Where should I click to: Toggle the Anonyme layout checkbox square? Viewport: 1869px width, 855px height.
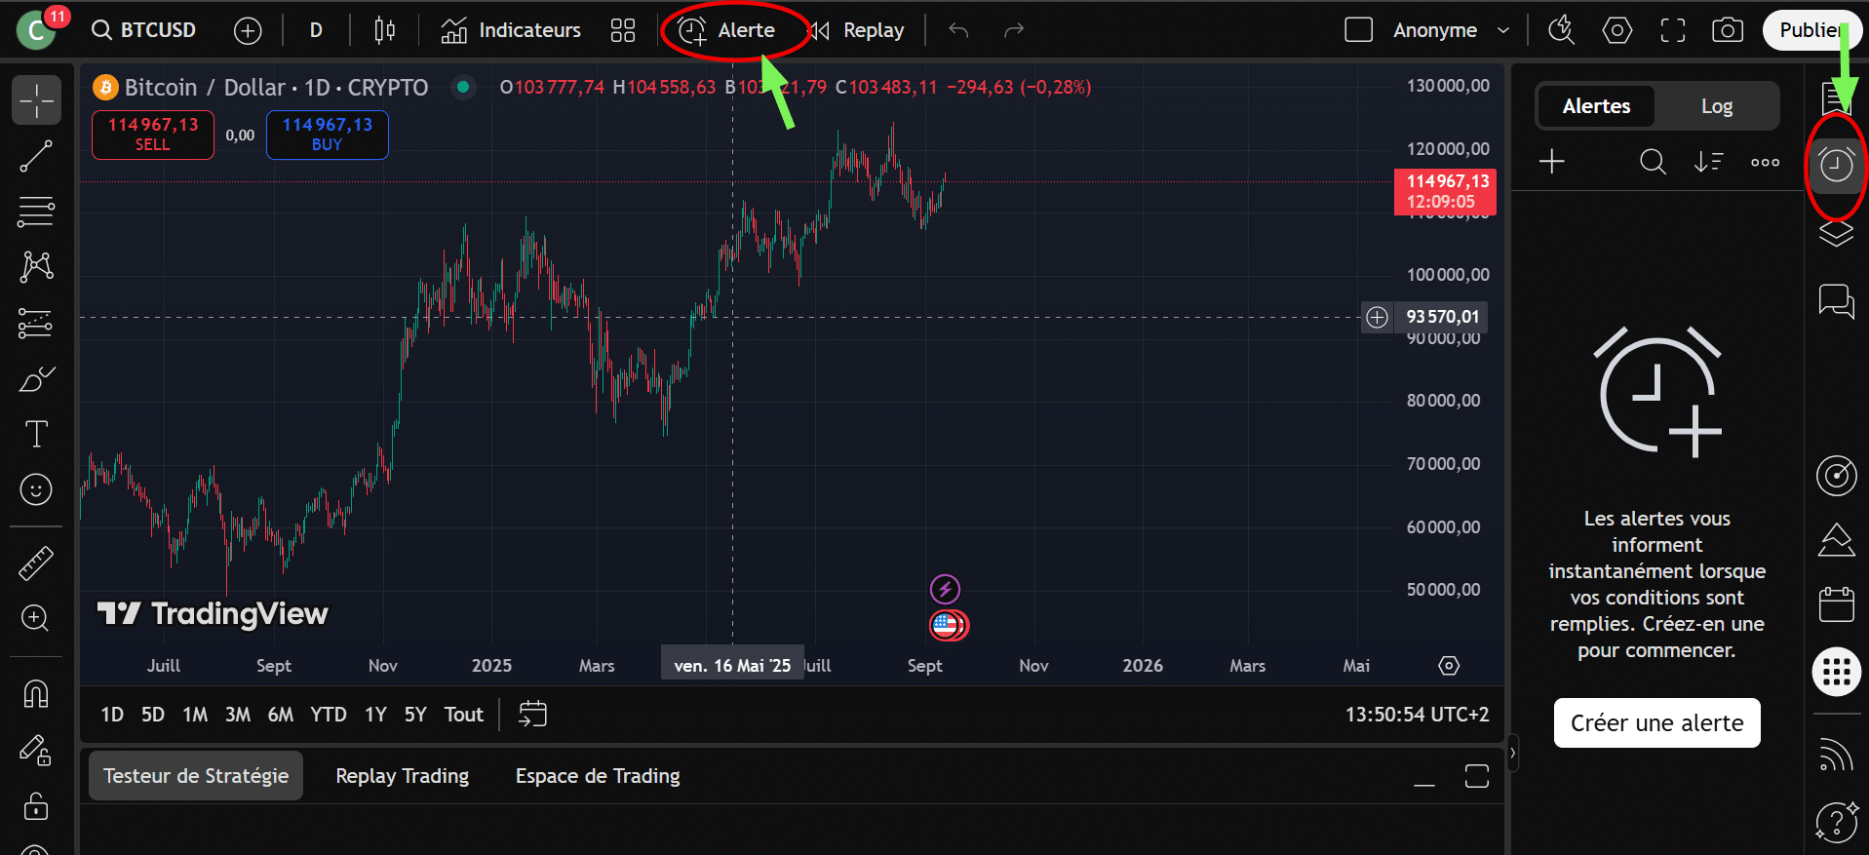(1358, 30)
